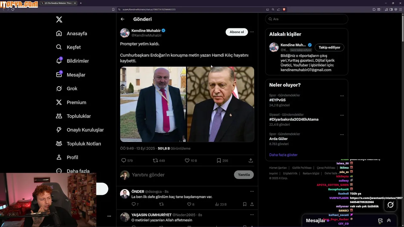Open more options on ÖNDER's comment

(x=252, y=191)
